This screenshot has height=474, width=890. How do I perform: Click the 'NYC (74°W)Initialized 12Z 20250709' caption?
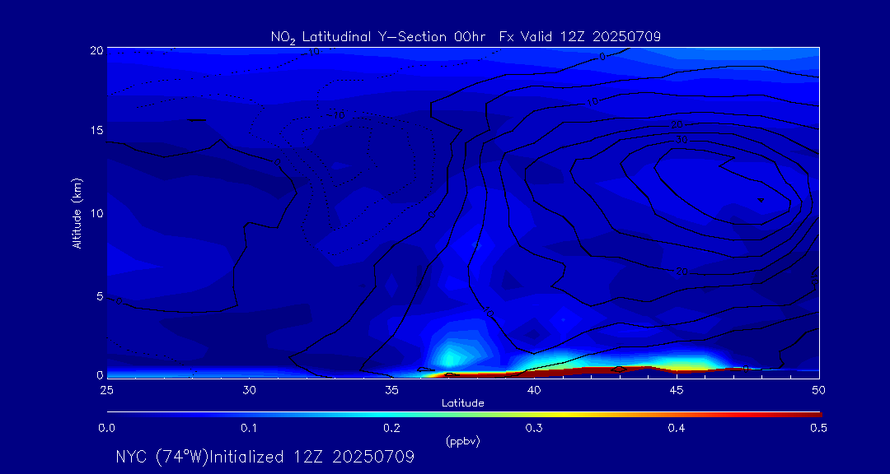coord(265,457)
